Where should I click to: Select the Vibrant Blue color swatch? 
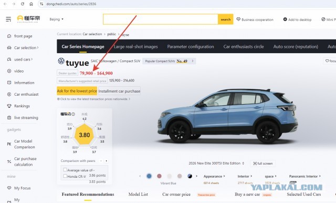coord(149,176)
